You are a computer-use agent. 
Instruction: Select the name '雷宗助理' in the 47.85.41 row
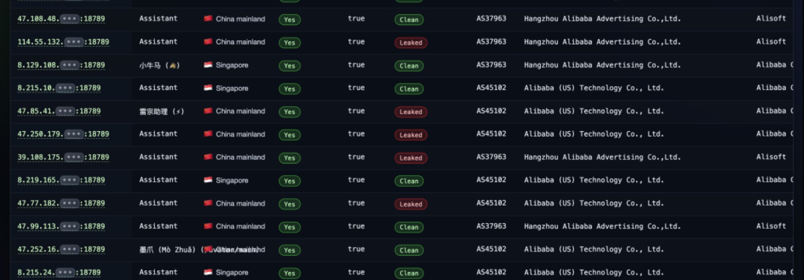coord(153,111)
